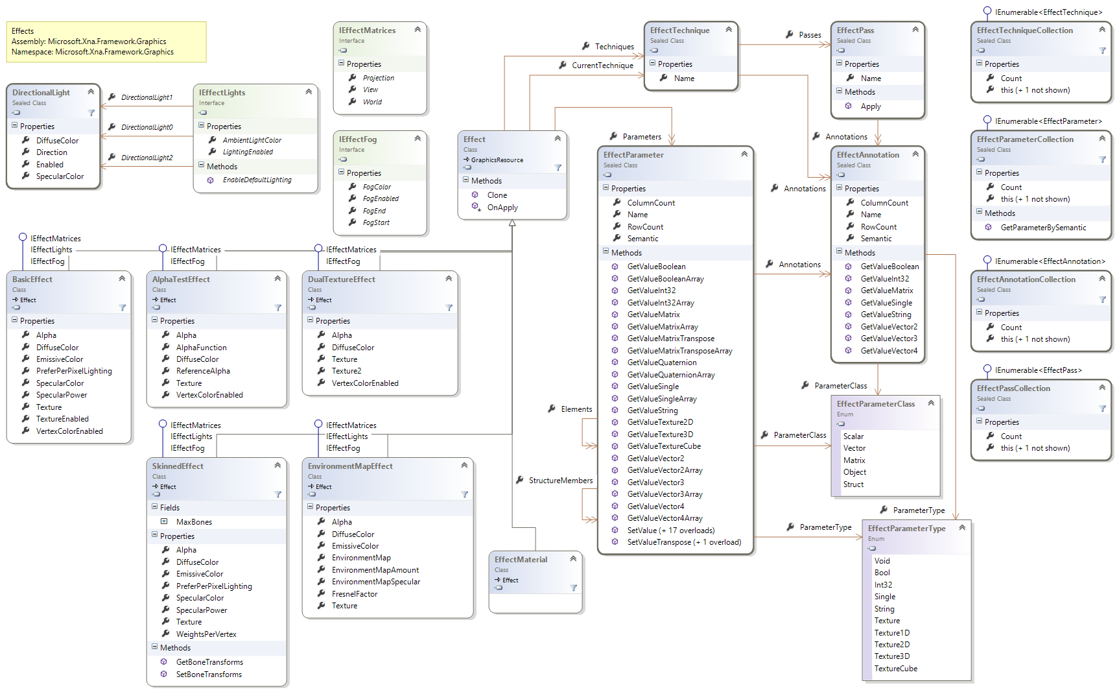Image resolution: width=1117 pixels, height=692 pixels.
Task: Click the lollipop circle for IEnumerable<EffectTechnique>
Action: pos(987,11)
